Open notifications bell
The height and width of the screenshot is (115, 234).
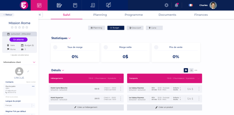pos(176,5)
